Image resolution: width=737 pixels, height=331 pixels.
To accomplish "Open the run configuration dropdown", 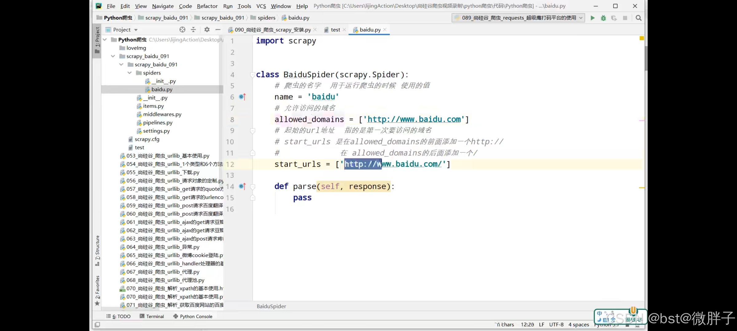I will (x=518, y=18).
